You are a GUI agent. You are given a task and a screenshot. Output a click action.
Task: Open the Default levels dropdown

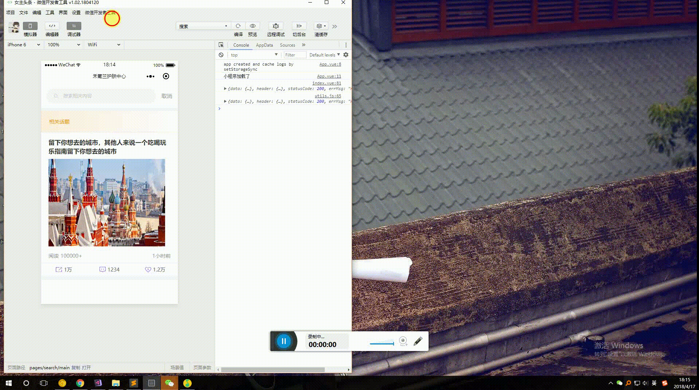click(324, 55)
